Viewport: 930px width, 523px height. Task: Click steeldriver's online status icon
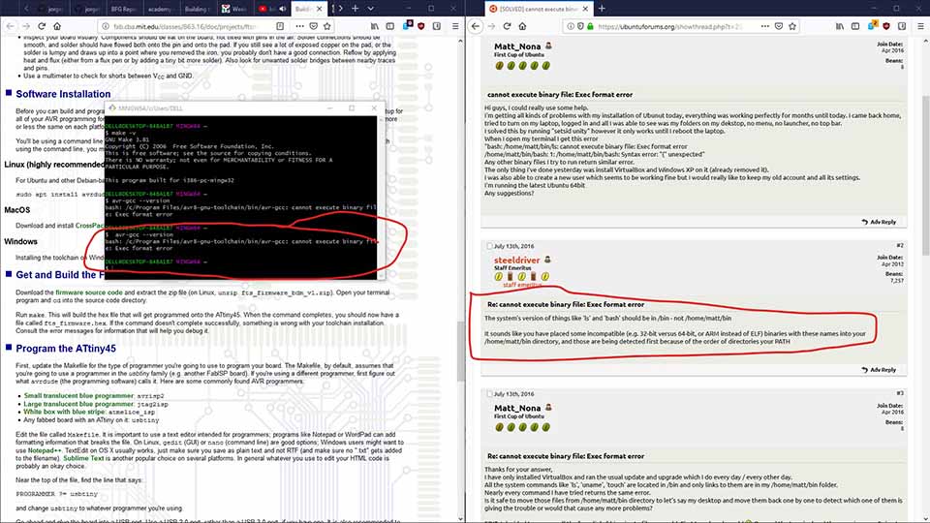point(547,260)
